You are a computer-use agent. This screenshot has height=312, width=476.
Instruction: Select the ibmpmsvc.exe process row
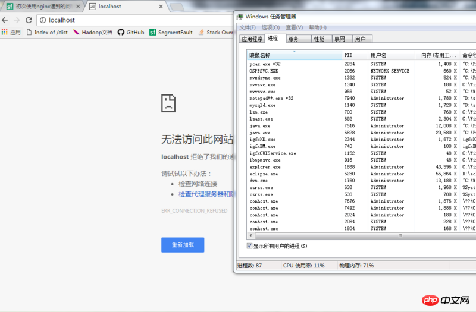(x=361, y=160)
